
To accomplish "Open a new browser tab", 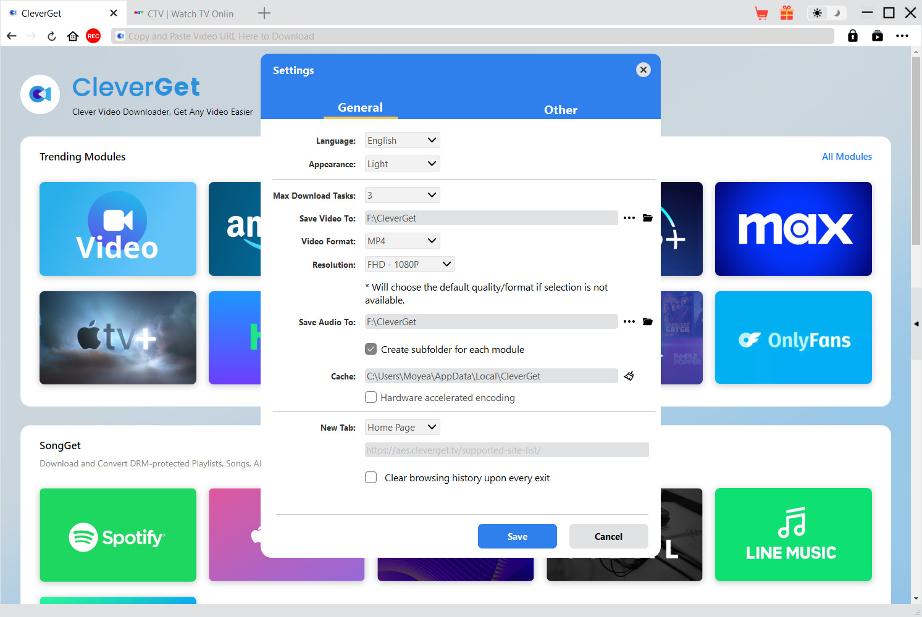I will click(x=264, y=13).
